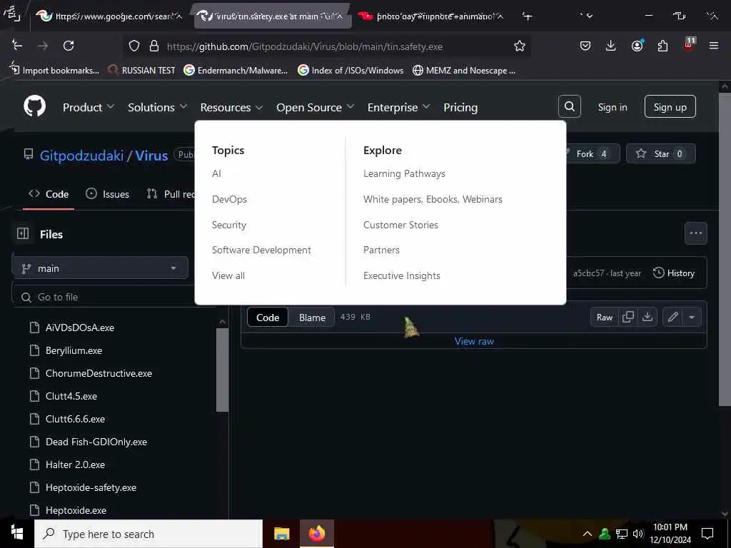731x548 pixels.
Task: Expand the edit options dropdown arrow
Action: [x=691, y=318]
